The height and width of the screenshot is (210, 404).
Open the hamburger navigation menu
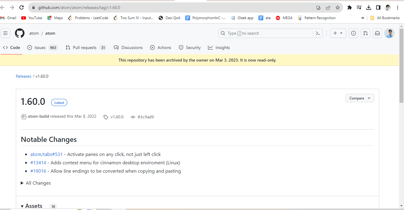5,33
